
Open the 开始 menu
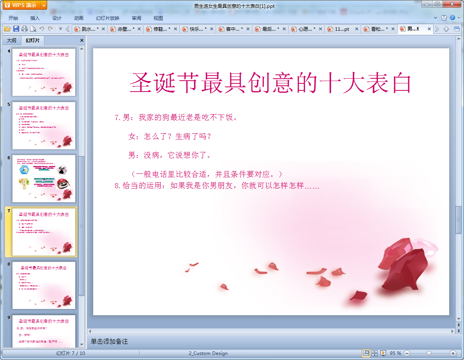click(13, 18)
